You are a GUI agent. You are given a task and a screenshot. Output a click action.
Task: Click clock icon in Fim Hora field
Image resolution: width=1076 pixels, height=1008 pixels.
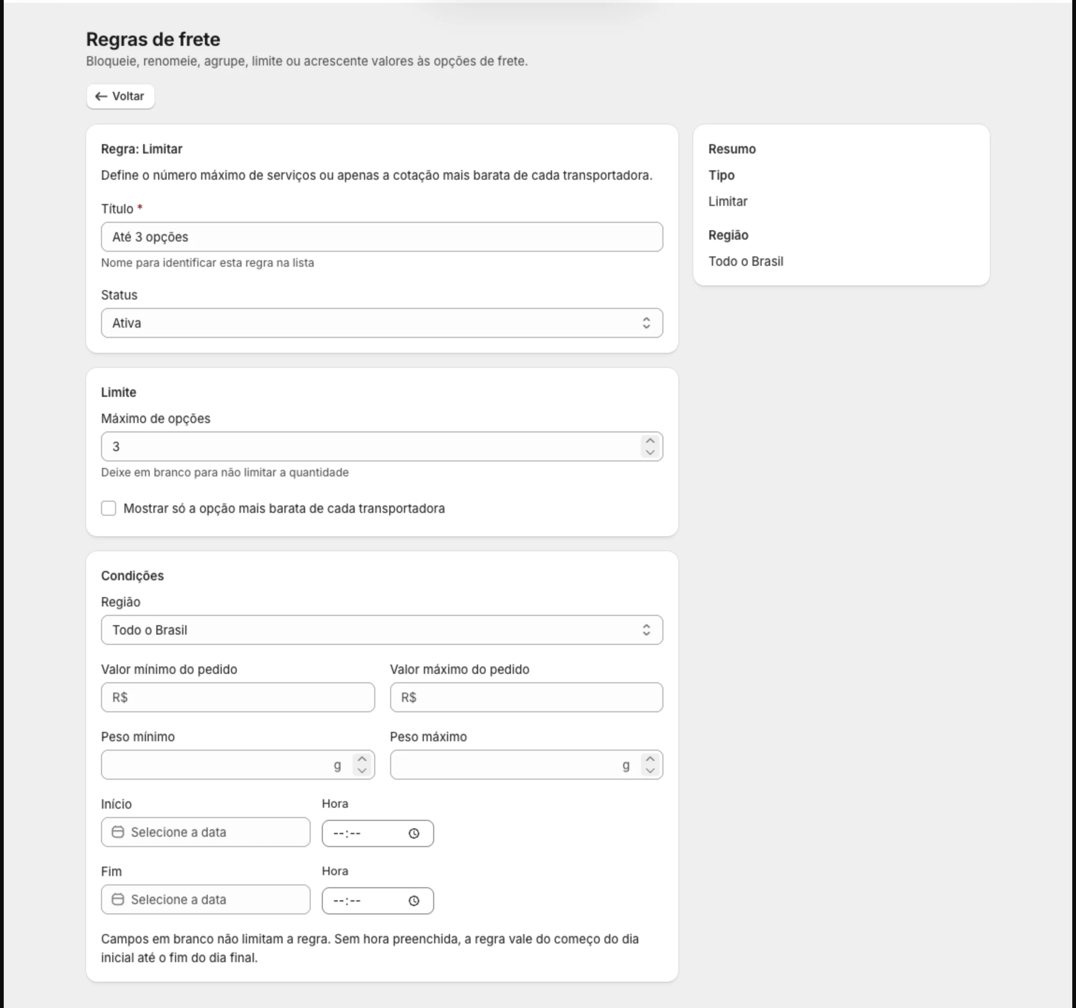[x=414, y=901]
